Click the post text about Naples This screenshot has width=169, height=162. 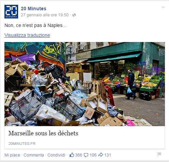[x=36, y=25]
